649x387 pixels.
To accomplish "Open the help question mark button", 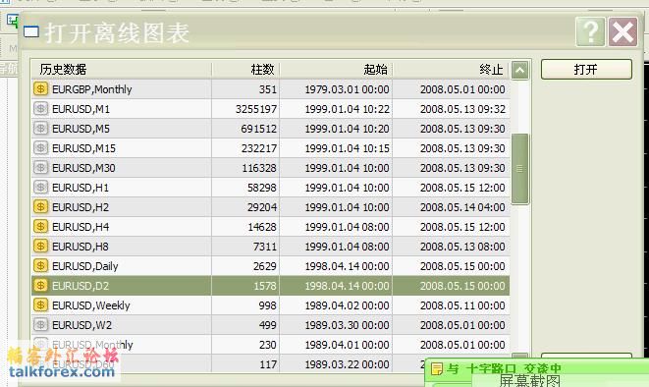I will pyautogui.click(x=590, y=31).
